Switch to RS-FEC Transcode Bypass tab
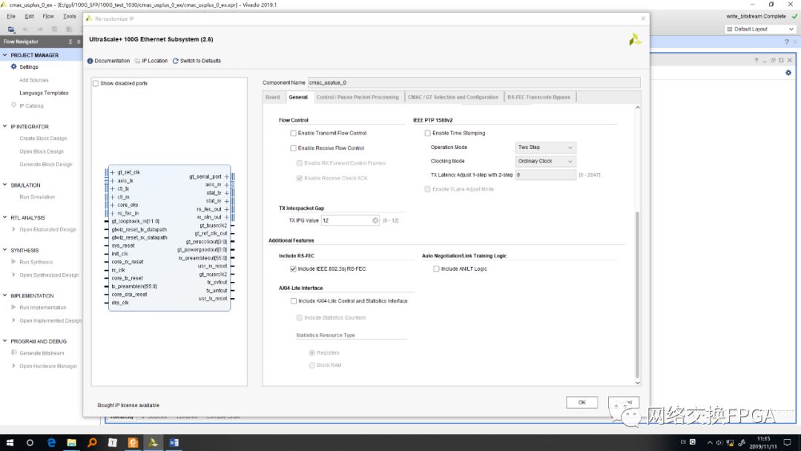Image resolution: width=801 pixels, height=451 pixels. (539, 97)
